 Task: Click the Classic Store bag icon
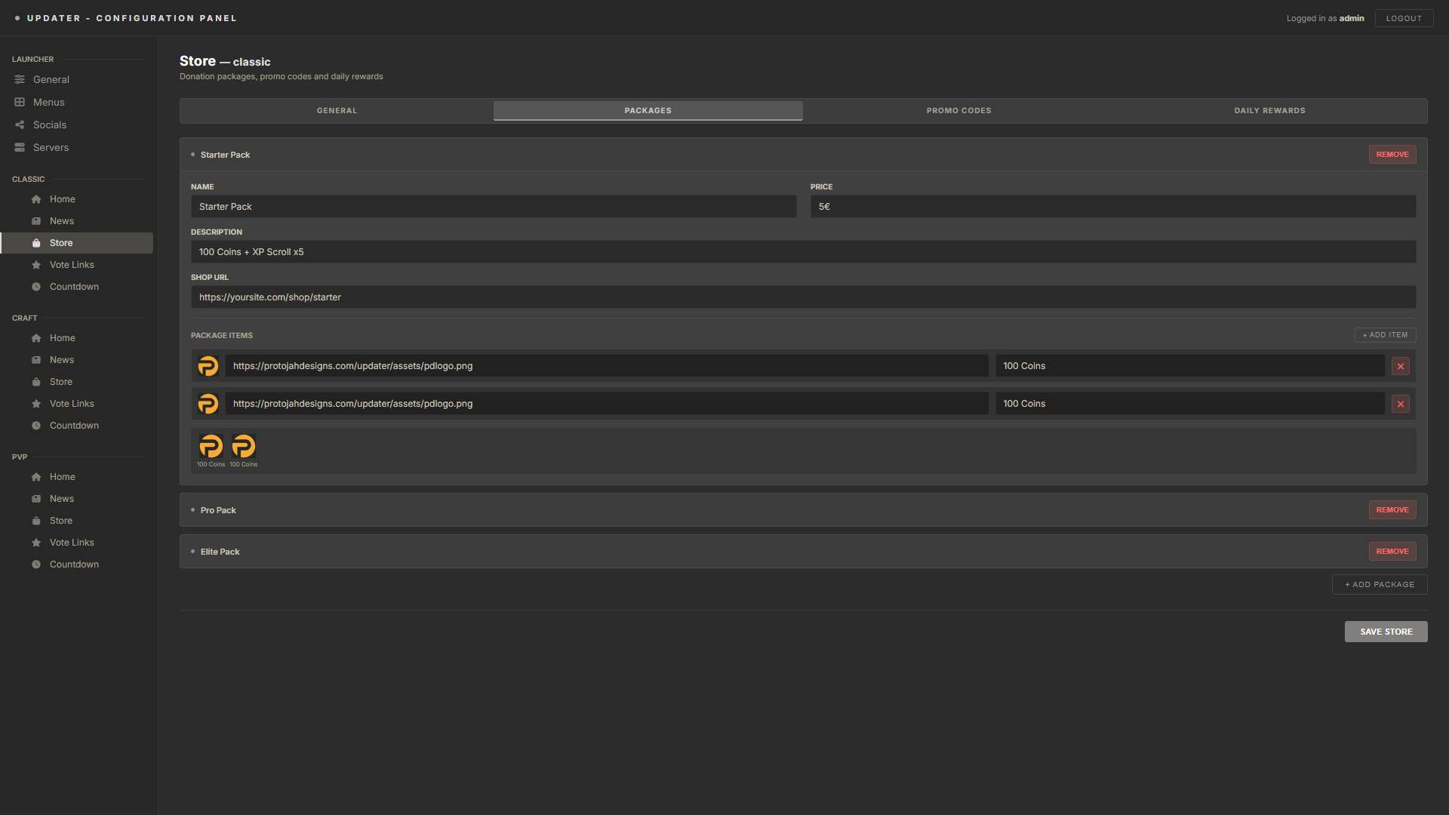(x=36, y=243)
